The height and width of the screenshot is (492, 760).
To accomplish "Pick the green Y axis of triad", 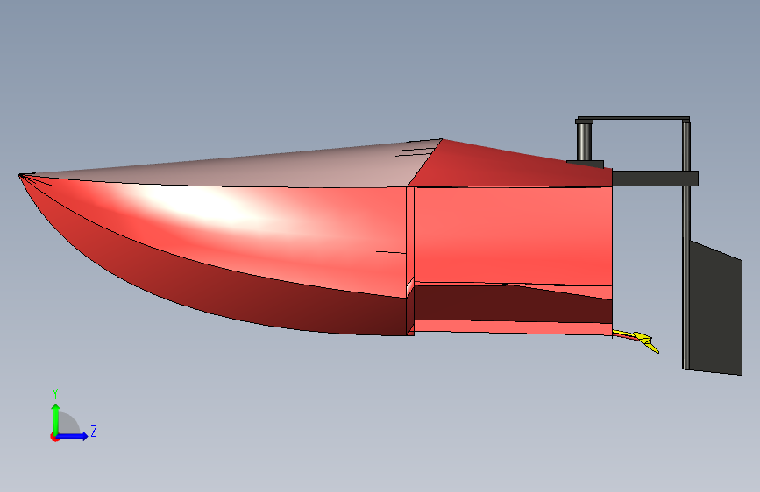I will coord(56,420).
